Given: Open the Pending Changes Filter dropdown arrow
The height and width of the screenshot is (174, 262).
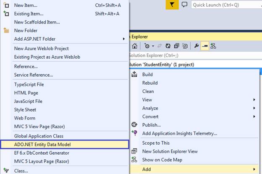Looking at the screenshot, I should 153,46.
